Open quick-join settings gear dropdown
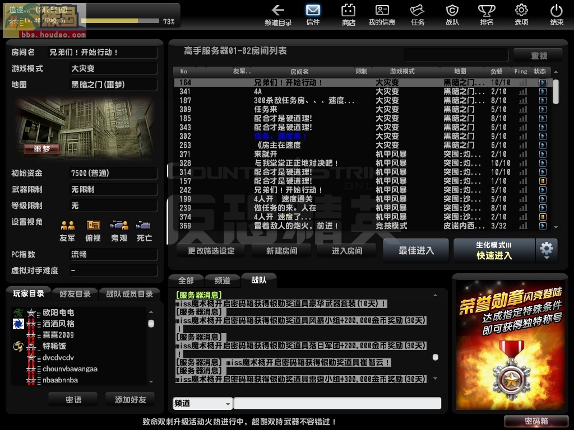This screenshot has height=430, width=574. point(547,250)
